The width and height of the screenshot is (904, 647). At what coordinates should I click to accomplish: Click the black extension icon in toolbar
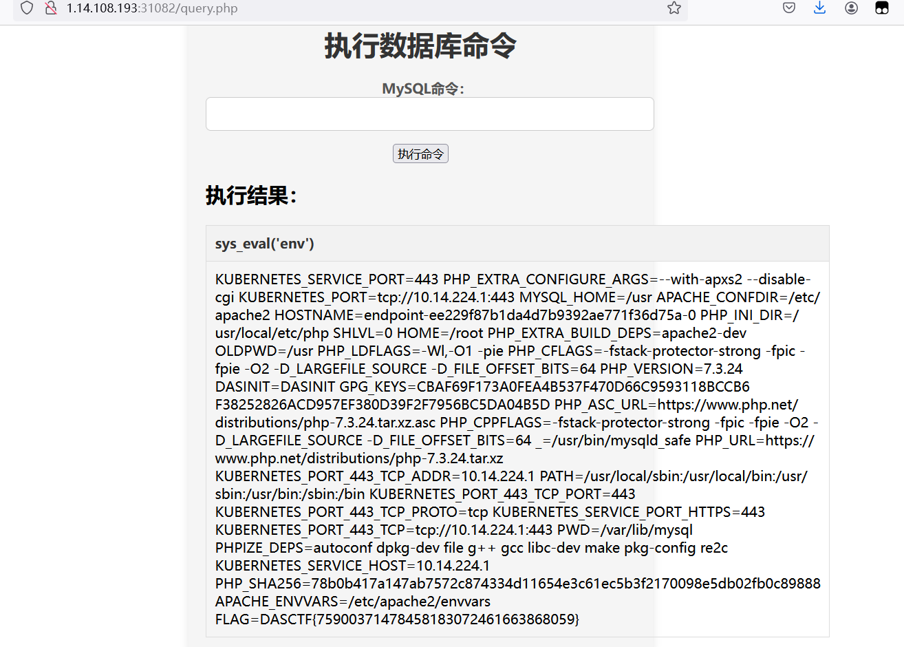[x=881, y=8]
